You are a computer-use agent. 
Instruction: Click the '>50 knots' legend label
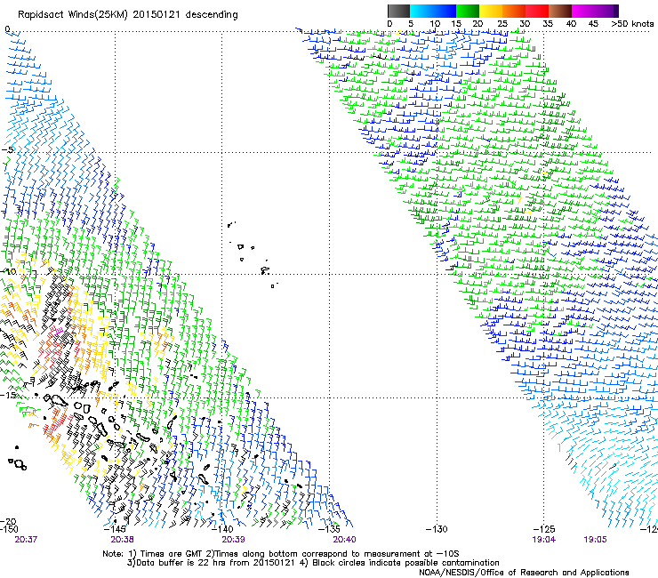632,23
